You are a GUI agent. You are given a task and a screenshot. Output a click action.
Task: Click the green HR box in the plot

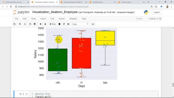click(x=58, y=60)
